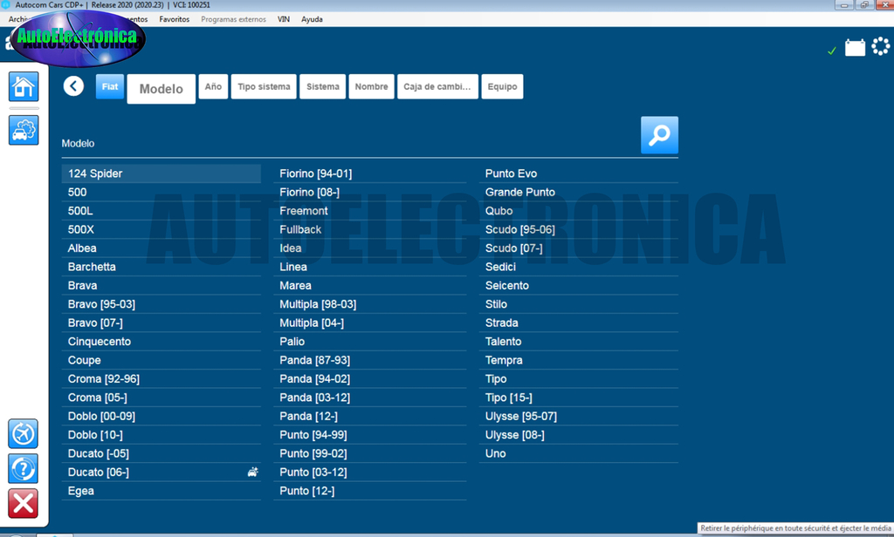Click the flight recorder airplane icon
This screenshot has height=537, width=894.
tap(24, 434)
